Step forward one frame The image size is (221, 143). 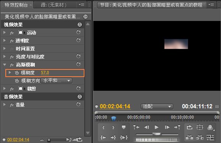[167, 127]
